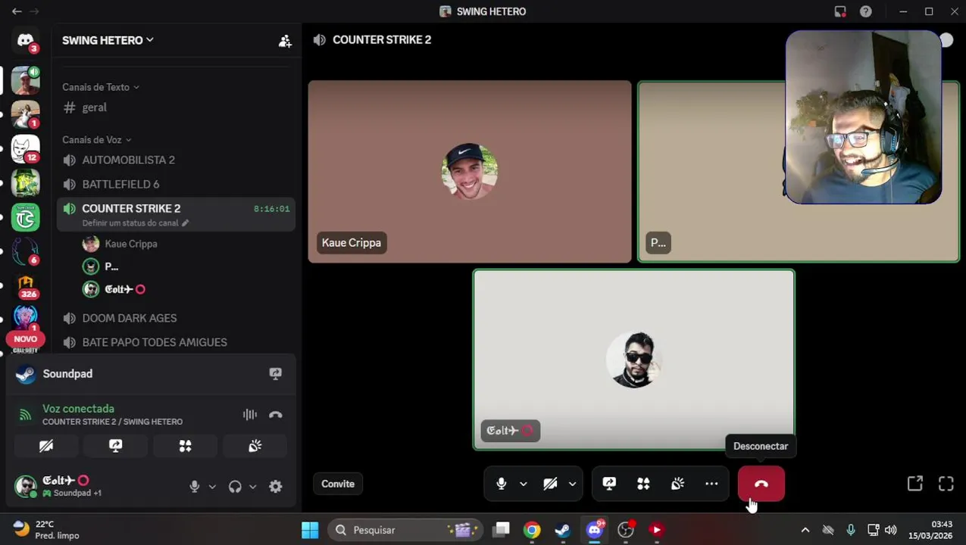This screenshot has height=545, width=966.
Task: Open Discord inbox icon in title bar
Action: (x=840, y=11)
